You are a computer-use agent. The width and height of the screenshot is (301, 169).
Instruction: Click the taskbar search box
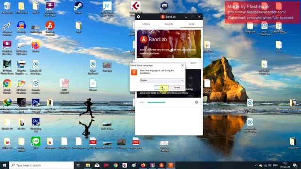[x=41, y=165]
